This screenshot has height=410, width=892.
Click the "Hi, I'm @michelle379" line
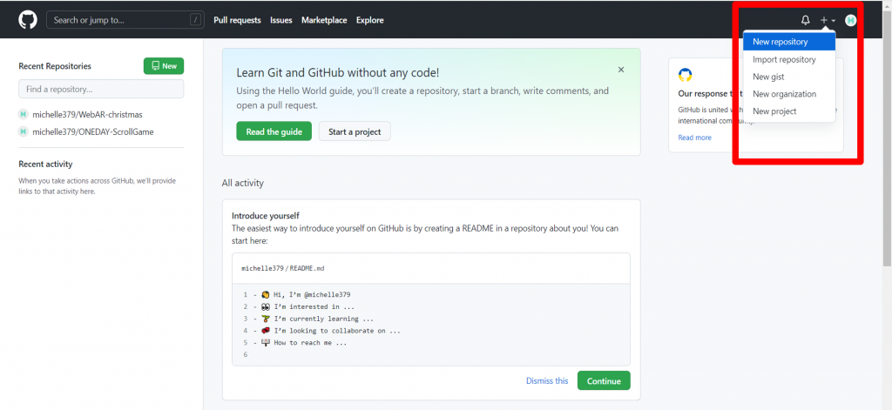(x=312, y=294)
